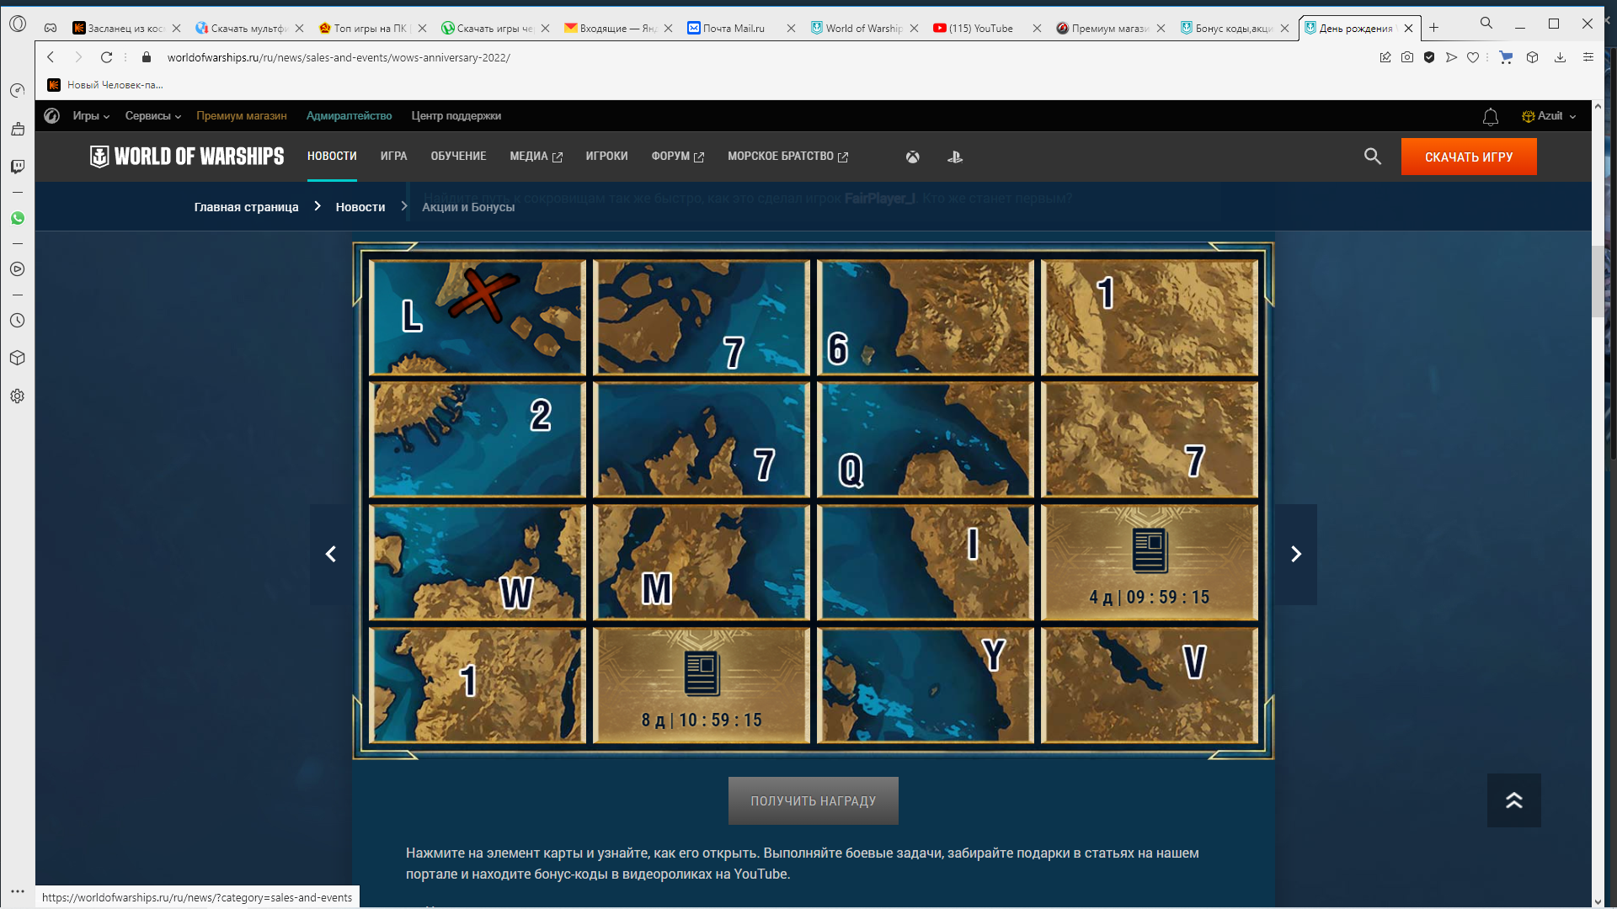Open the ИГРОКИ menu item
1617x909 pixels.
(x=606, y=157)
